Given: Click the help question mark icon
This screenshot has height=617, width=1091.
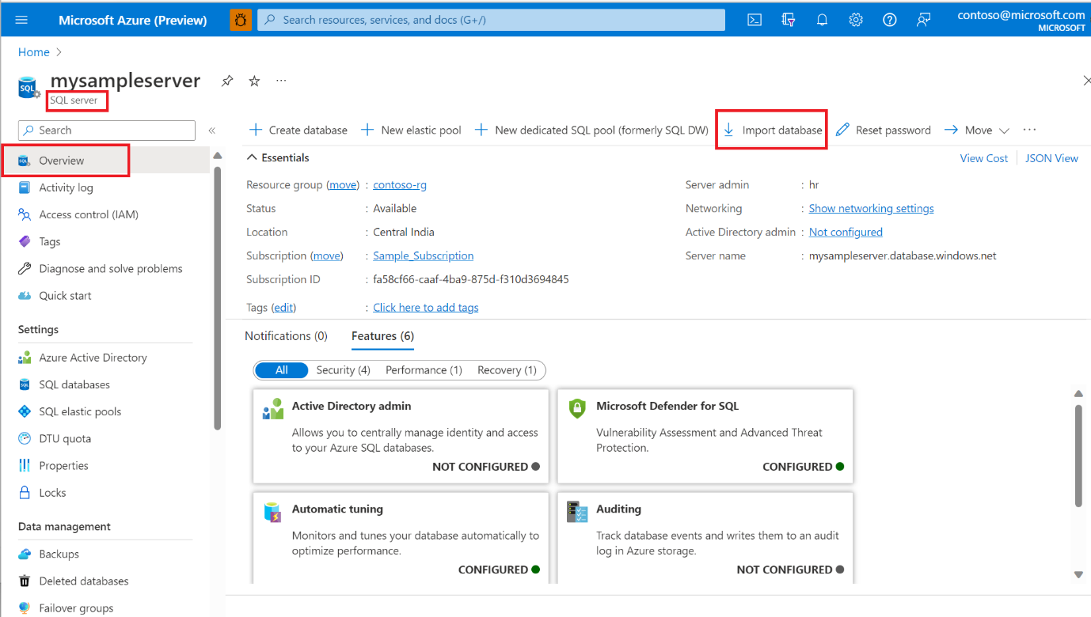Looking at the screenshot, I should pyautogui.click(x=890, y=20).
